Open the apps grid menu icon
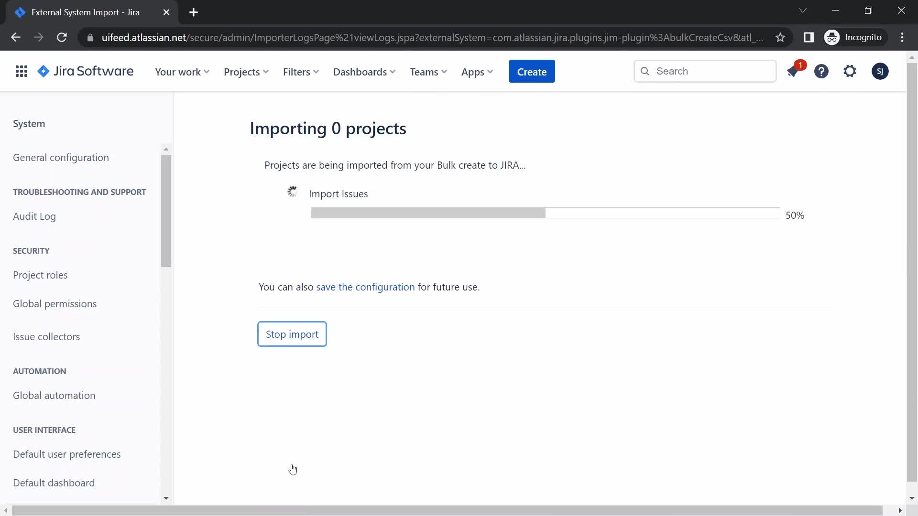This screenshot has height=516, width=918. click(x=22, y=71)
